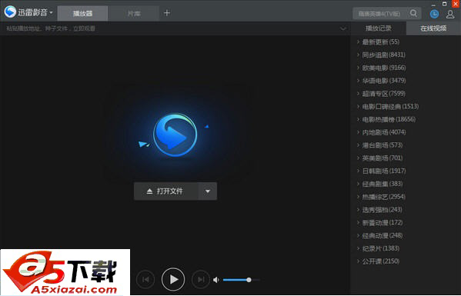Viewport: 461px width, 296px height.
Task: Select 内地剧场 (4074) text
Action: click(x=384, y=132)
